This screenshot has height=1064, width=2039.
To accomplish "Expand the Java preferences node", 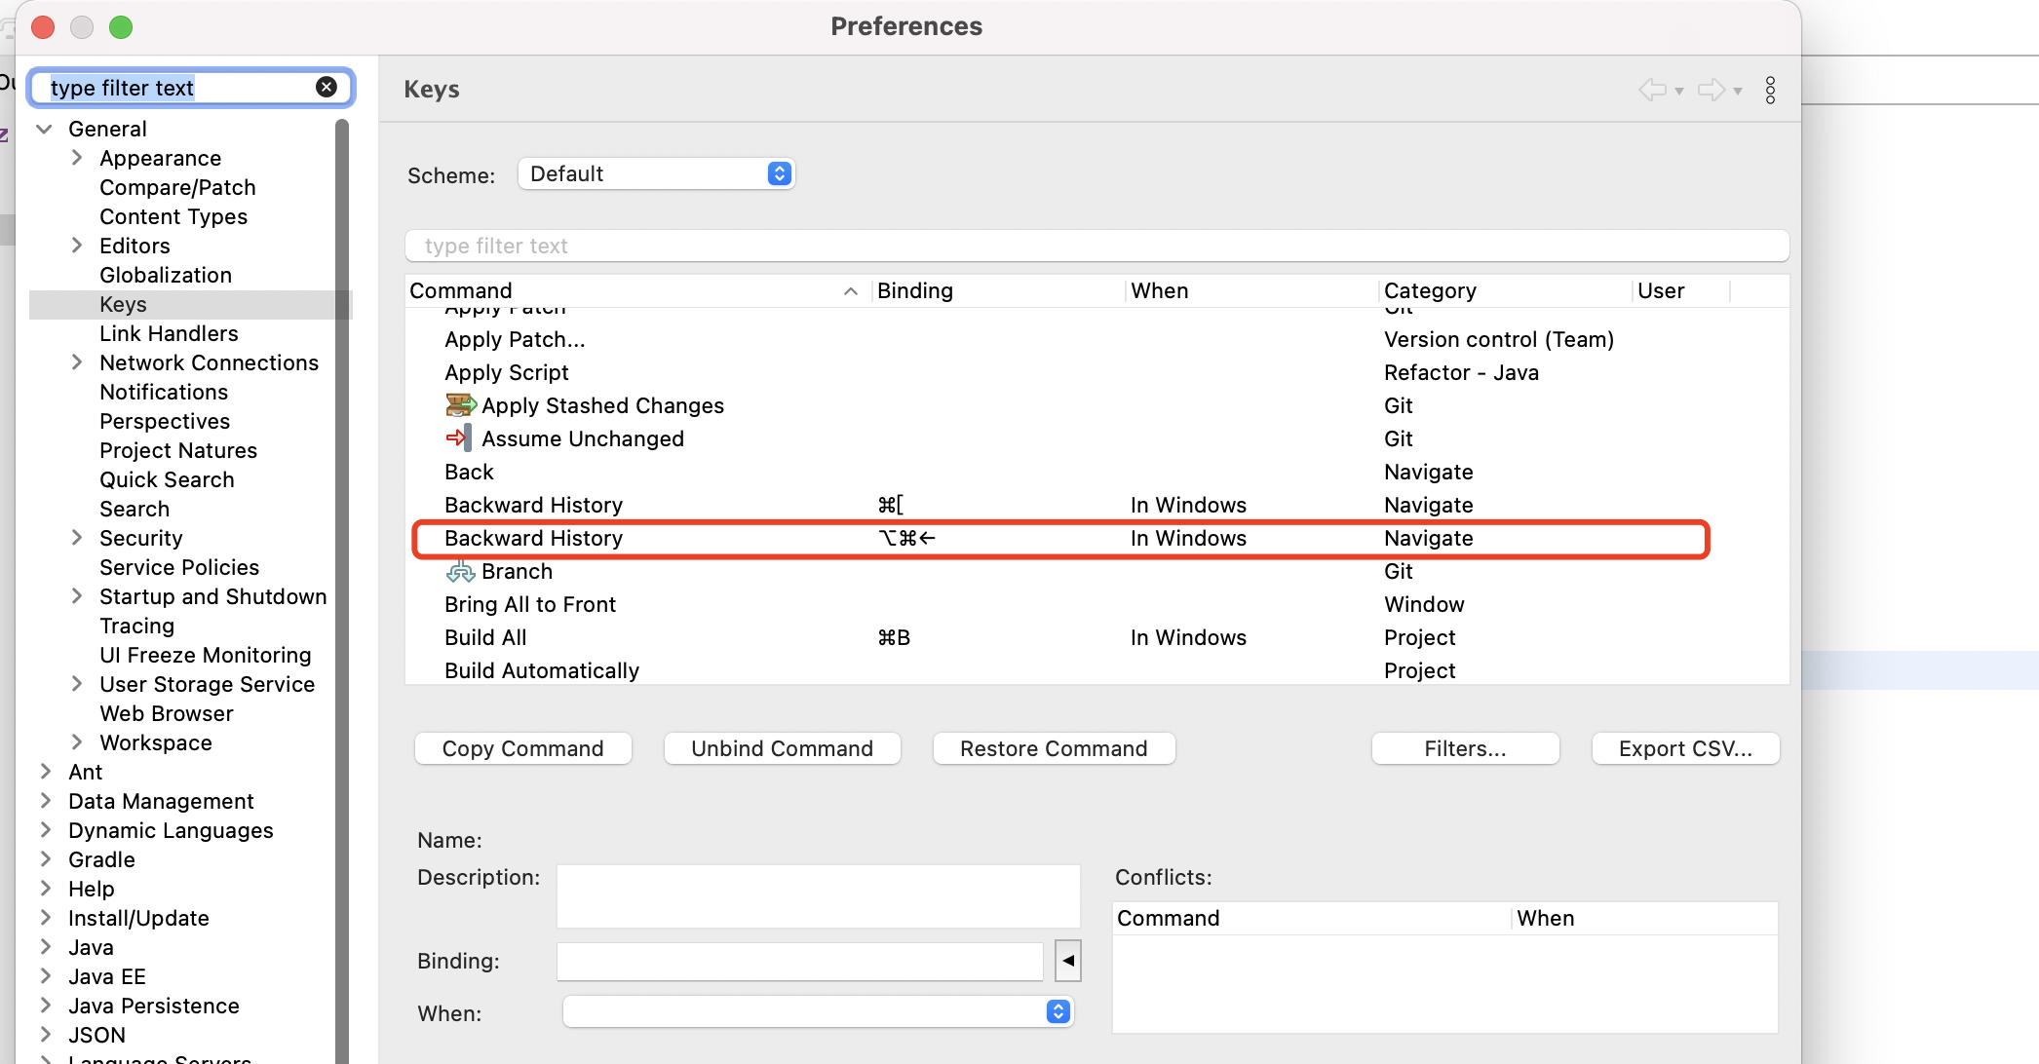I will coord(45,947).
